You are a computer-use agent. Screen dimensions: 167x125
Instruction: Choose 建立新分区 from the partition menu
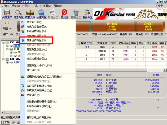click(x=34, y=22)
